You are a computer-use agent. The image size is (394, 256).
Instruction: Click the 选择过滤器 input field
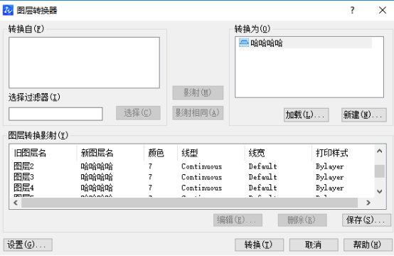coord(55,114)
